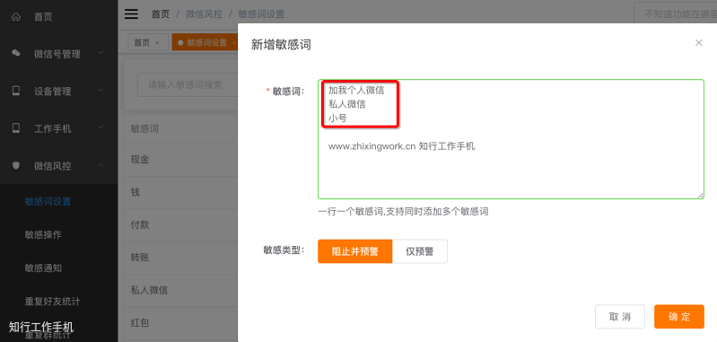The width and height of the screenshot is (717, 342).
Task: Click 敏感词设置 in the breadcrumb
Action: (261, 14)
